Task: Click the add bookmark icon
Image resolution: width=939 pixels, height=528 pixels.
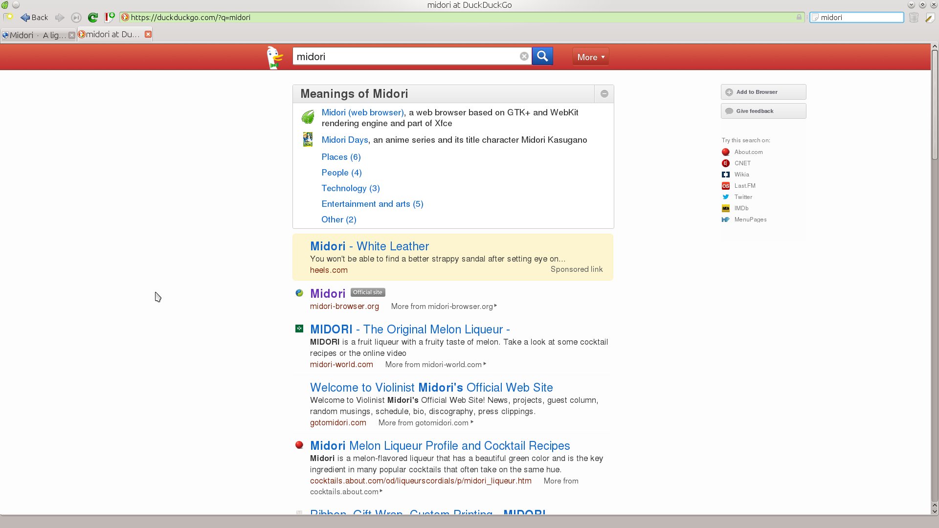Action: [x=110, y=18]
